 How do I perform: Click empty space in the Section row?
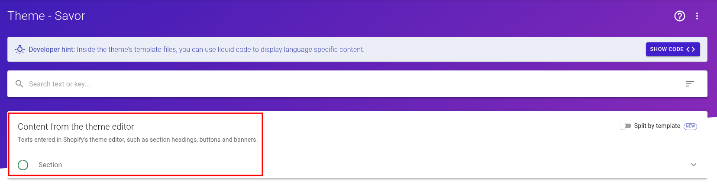point(372,165)
